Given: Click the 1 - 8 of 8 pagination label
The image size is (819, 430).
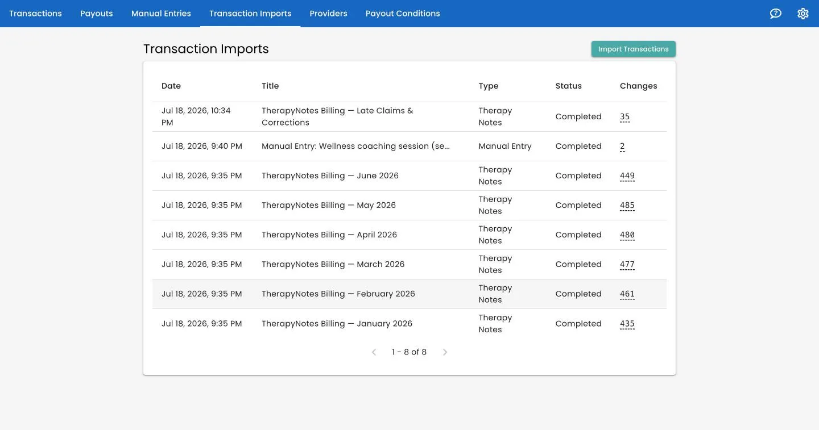Looking at the screenshot, I should tap(409, 352).
